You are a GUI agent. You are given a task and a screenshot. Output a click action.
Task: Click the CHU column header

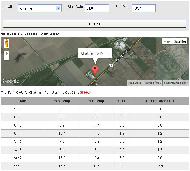pyautogui.click(x=122, y=101)
